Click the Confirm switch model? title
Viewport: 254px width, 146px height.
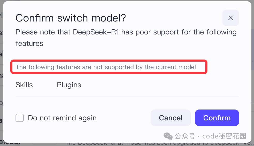[71, 18]
